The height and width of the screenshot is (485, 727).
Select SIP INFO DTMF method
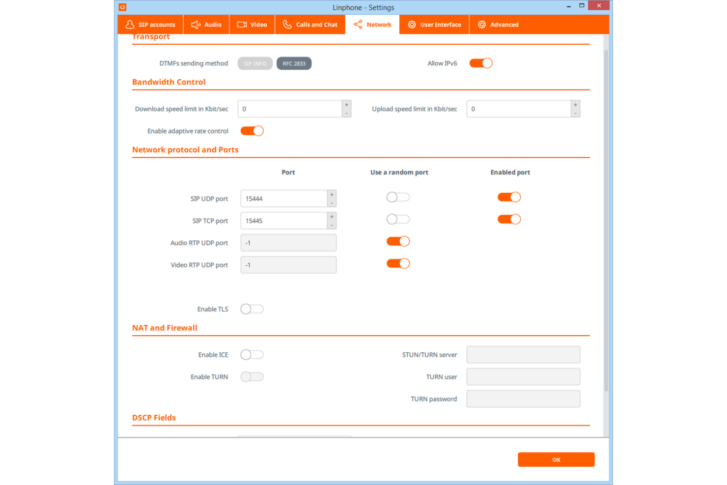(255, 63)
